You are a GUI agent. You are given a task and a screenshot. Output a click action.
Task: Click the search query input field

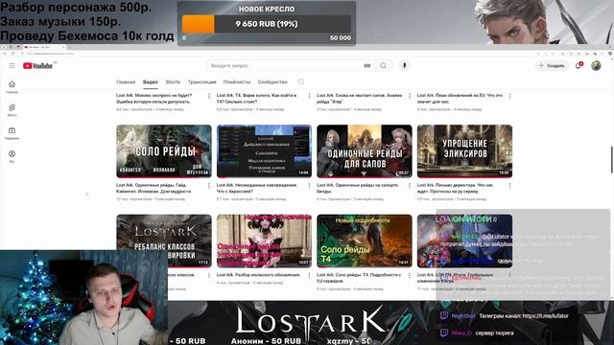[286, 66]
